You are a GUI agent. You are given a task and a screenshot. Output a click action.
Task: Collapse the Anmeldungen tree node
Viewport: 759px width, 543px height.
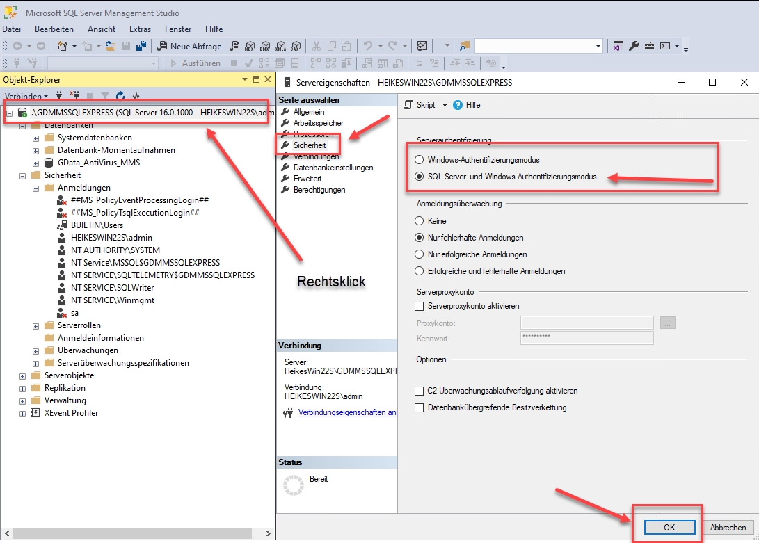point(35,188)
